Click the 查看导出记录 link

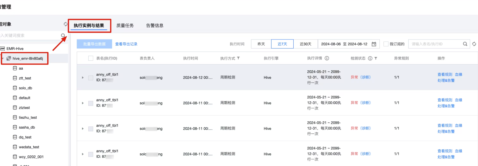click(x=126, y=44)
